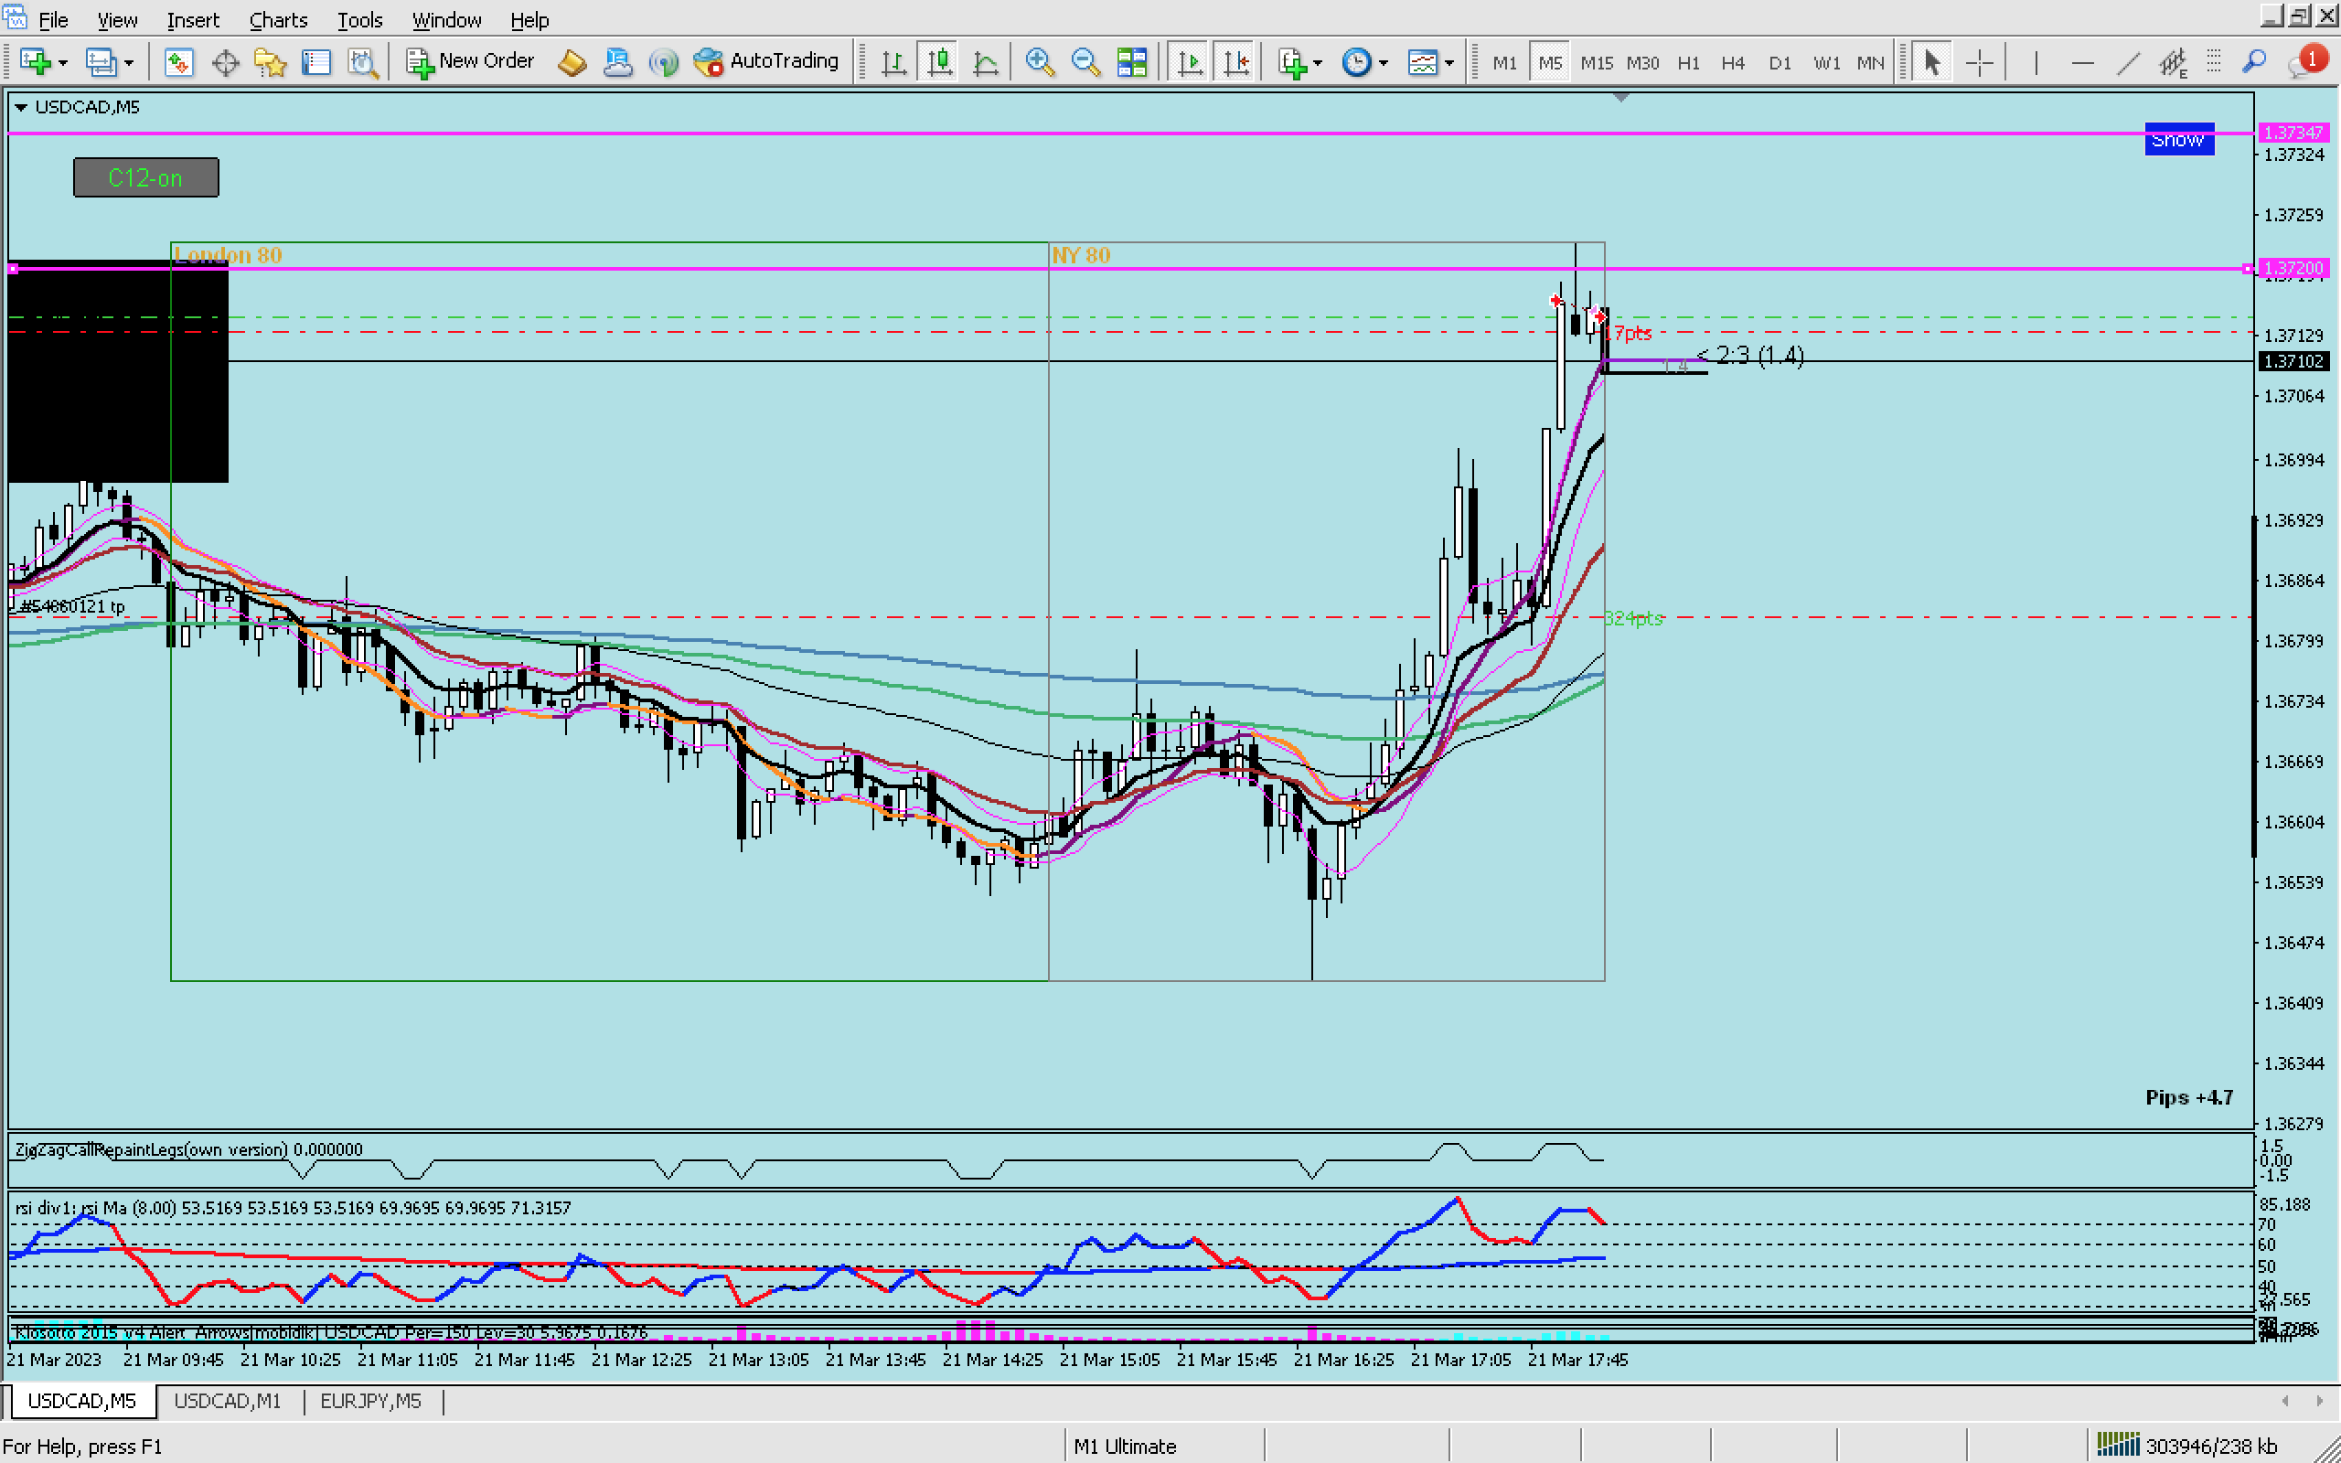The width and height of the screenshot is (2341, 1463).
Task: Select the magenta 1.37200 horizontal line handle
Action: tap(2246, 268)
